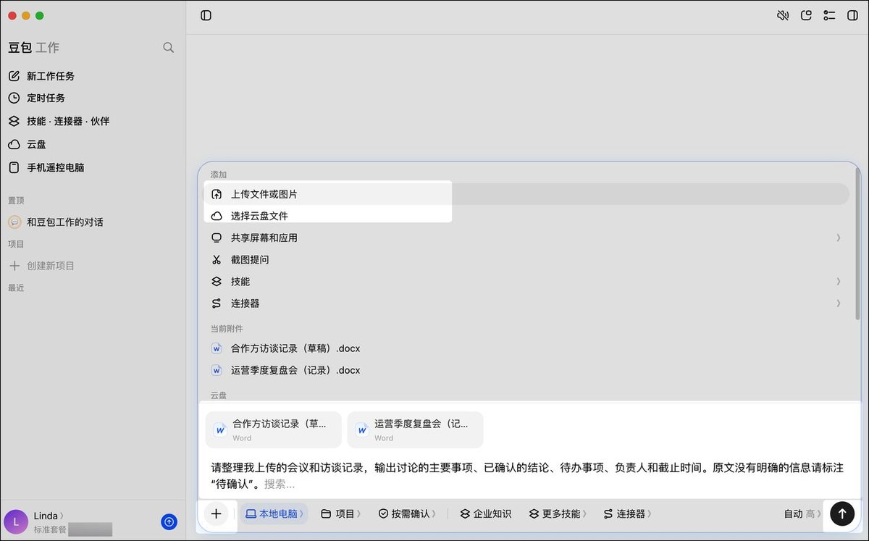Open the 项目 dropdown in input toolbar
Image resolution: width=869 pixels, height=541 pixels.
340,513
